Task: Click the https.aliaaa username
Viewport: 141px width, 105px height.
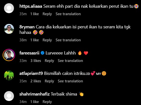Action: click(x=31, y=6)
